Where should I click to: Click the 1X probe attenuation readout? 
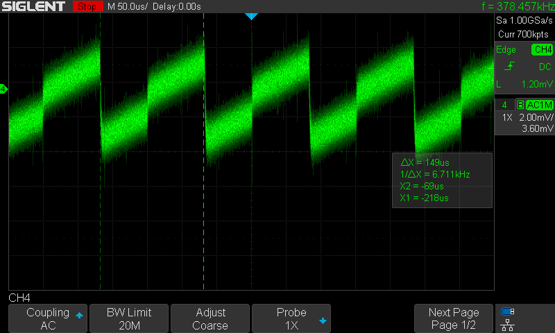pyautogui.click(x=507, y=117)
